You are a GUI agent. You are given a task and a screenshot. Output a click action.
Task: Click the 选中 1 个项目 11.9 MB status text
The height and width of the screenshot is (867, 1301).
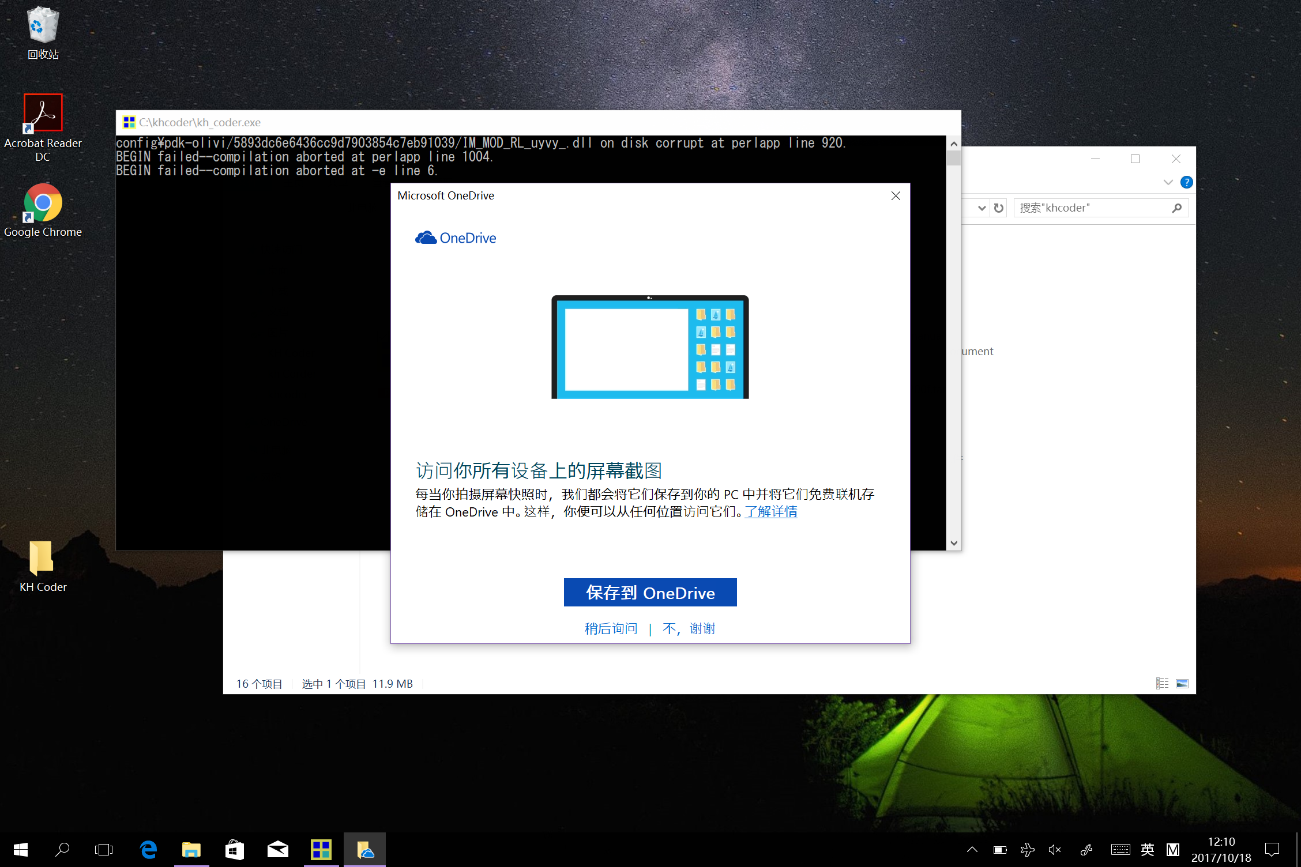click(x=357, y=684)
